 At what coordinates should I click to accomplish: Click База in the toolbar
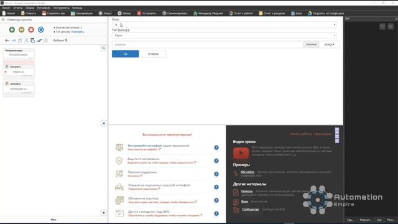click(x=297, y=13)
